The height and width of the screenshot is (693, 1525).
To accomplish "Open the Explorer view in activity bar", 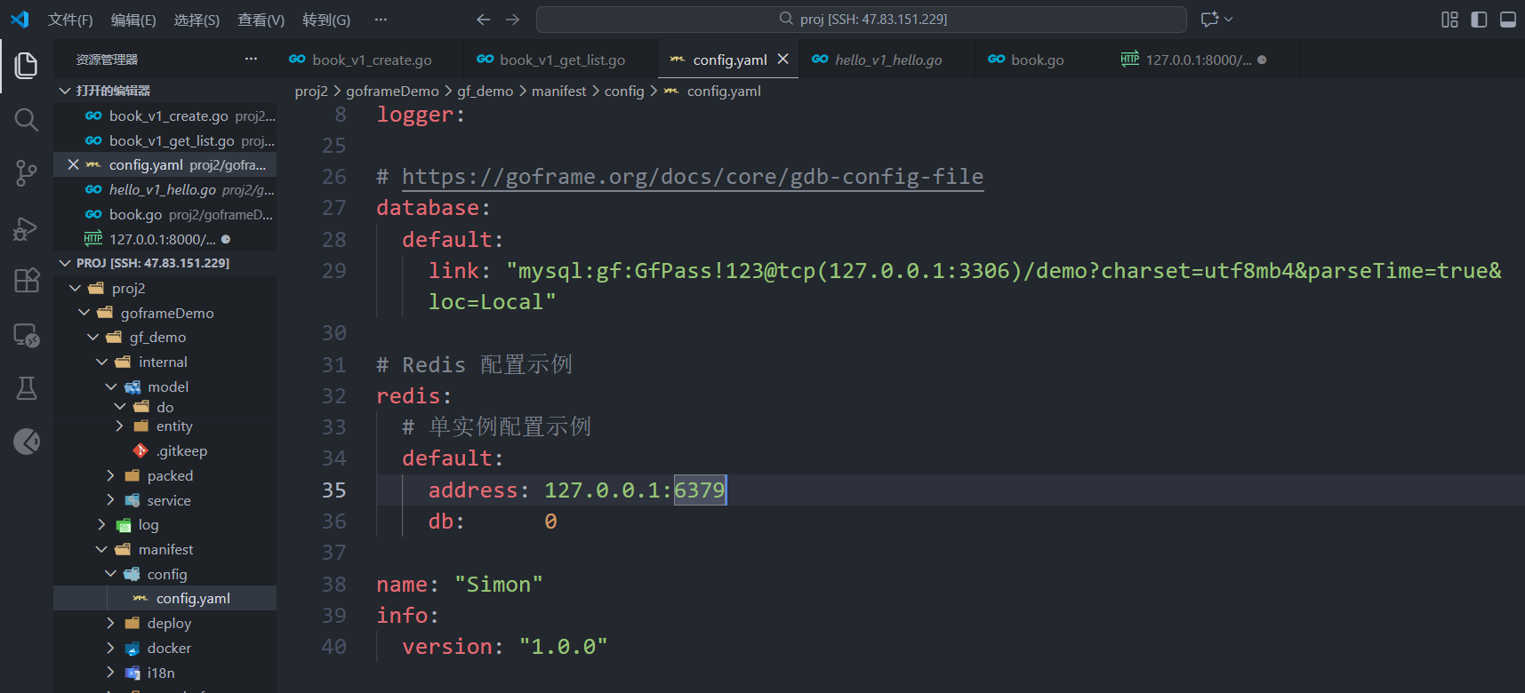I will tap(27, 65).
